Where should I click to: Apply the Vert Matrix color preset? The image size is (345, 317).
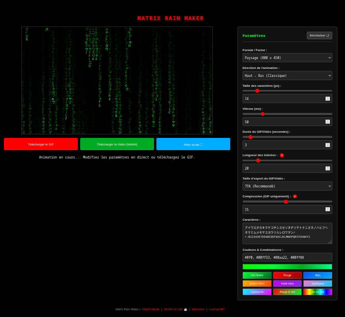pos(257,275)
